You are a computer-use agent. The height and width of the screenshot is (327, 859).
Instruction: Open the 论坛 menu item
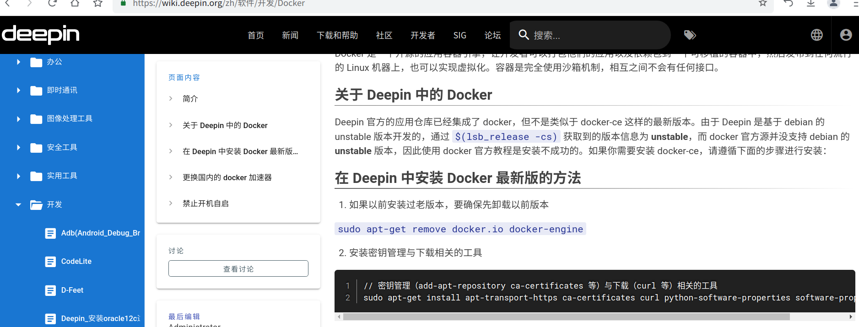492,35
